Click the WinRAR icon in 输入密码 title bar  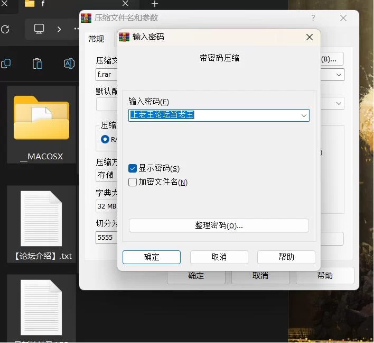pyautogui.click(x=124, y=37)
